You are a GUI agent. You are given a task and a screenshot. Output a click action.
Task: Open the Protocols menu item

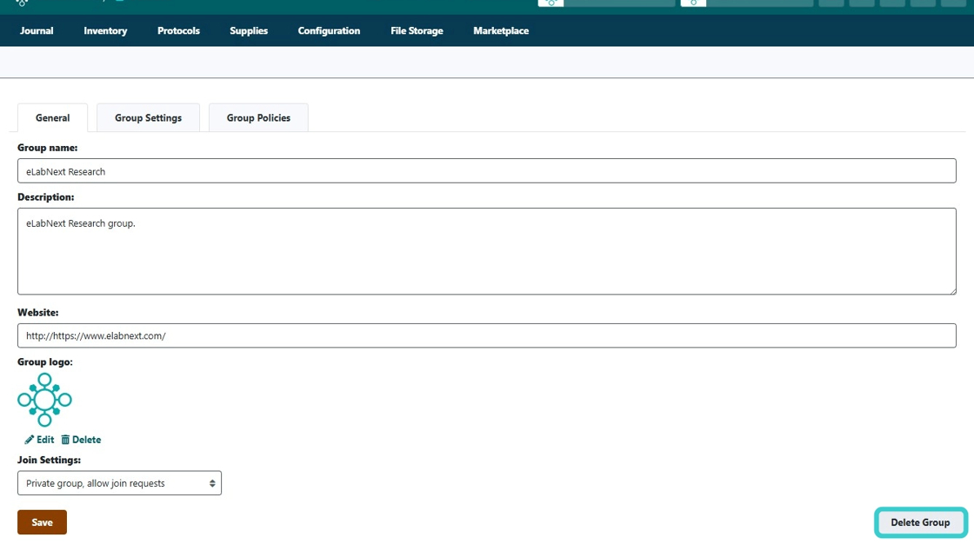pyautogui.click(x=178, y=30)
